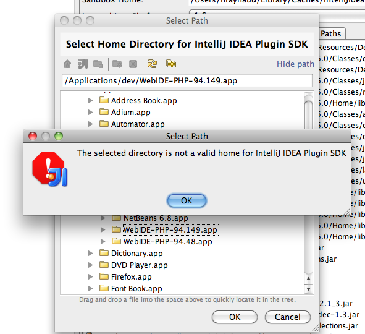This screenshot has width=365, height=334.
Task: Click the file tree scrollbar up arrow
Action: [x=308, y=278]
